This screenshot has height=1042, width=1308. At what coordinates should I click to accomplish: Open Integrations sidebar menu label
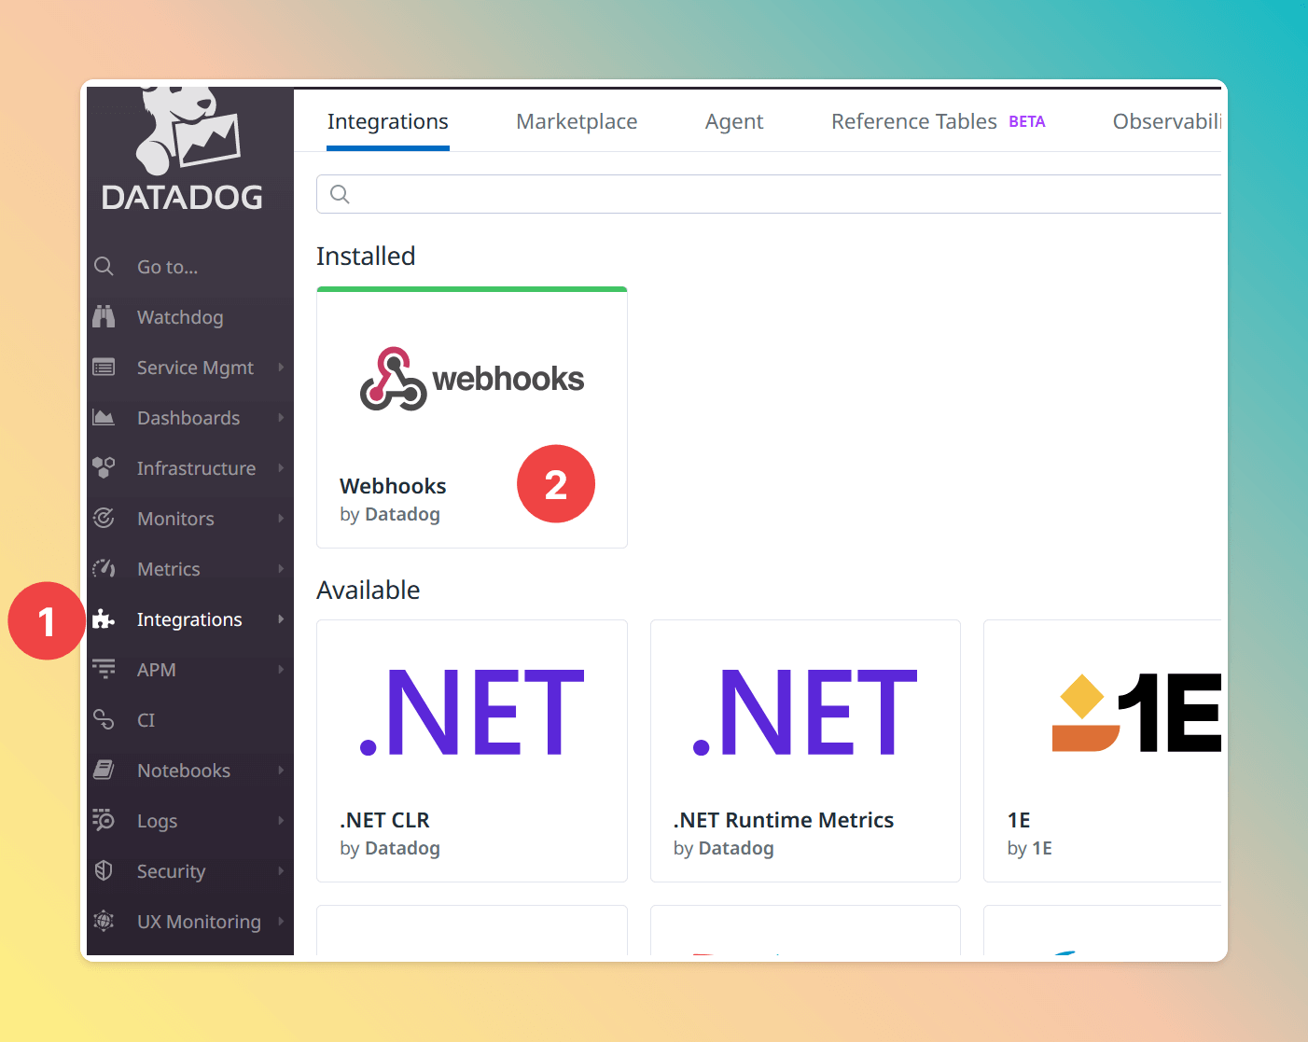tap(189, 619)
